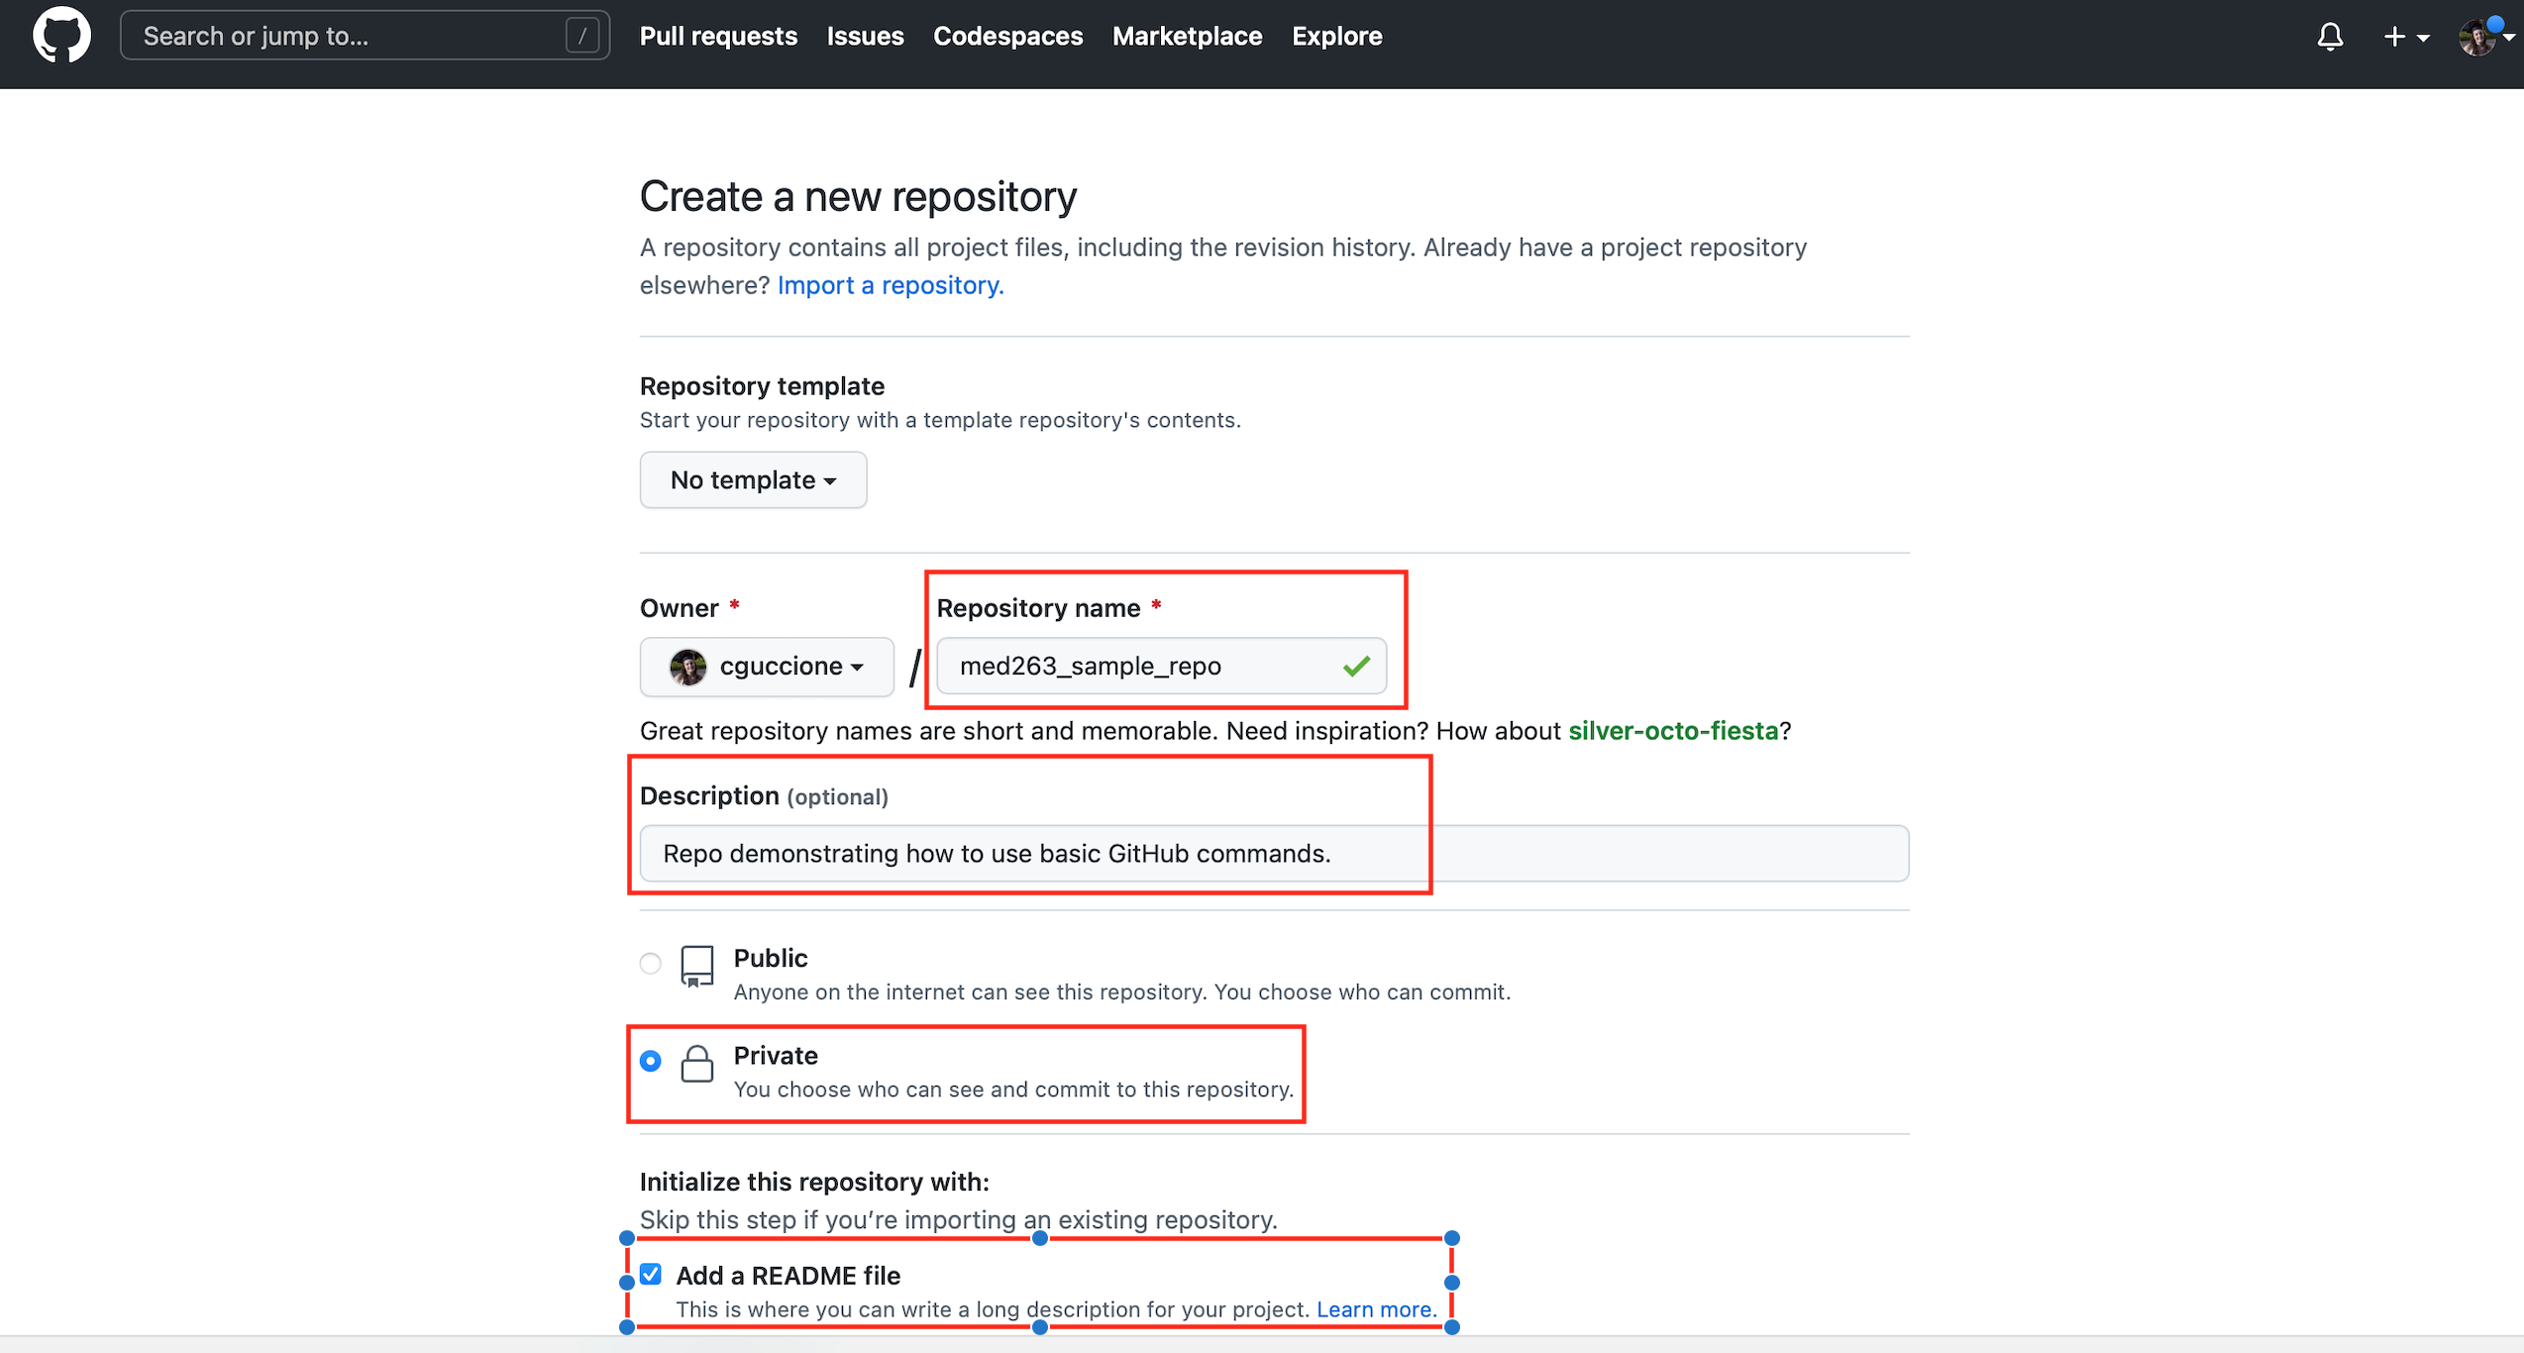
Task: Go to the Marketplace page
Action: (x=1186, y=36)
